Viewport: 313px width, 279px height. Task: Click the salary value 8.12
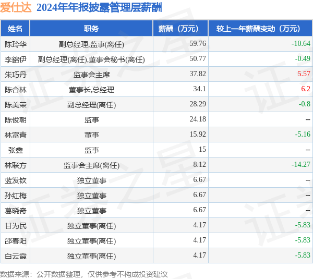pos(199,164)
